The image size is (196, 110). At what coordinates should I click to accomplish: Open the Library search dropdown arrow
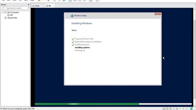[x=28, y=8]
